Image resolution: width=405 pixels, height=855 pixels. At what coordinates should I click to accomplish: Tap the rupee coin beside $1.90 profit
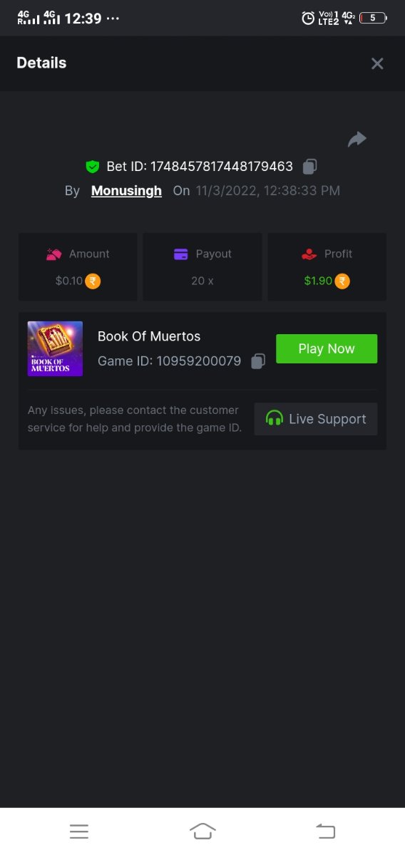pyautogui.click(x=342, y=281)
